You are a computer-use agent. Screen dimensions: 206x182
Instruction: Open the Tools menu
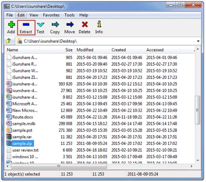coord(69,15)
